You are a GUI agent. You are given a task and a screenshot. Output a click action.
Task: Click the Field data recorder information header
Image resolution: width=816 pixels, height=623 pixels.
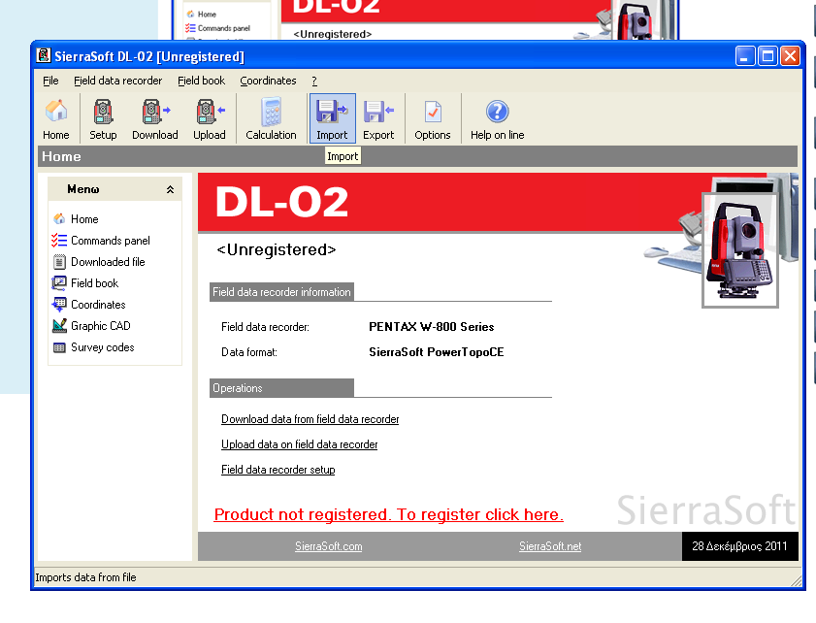[x=281, y=292]
